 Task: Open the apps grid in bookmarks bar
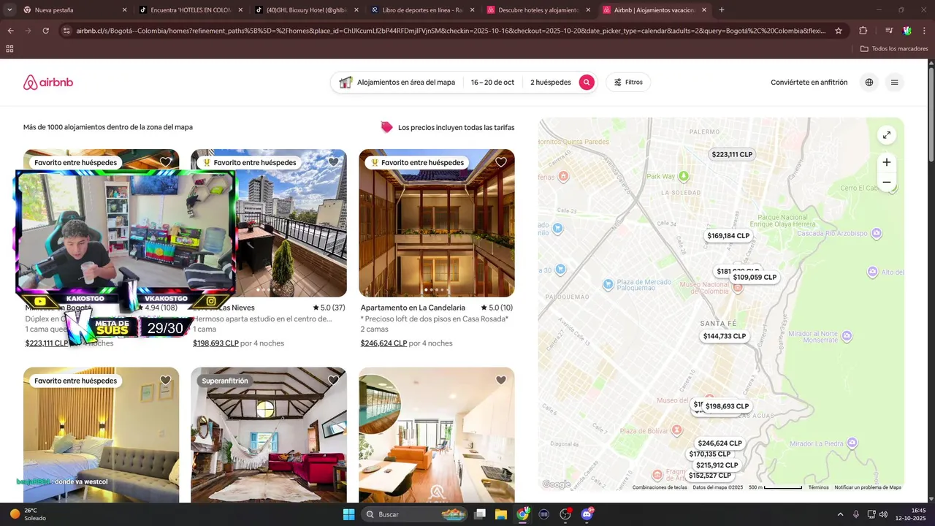(9, 49)
